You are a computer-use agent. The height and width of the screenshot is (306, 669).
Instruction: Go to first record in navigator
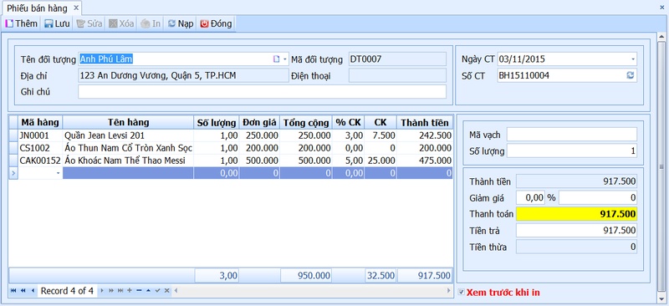coord(13,291)
